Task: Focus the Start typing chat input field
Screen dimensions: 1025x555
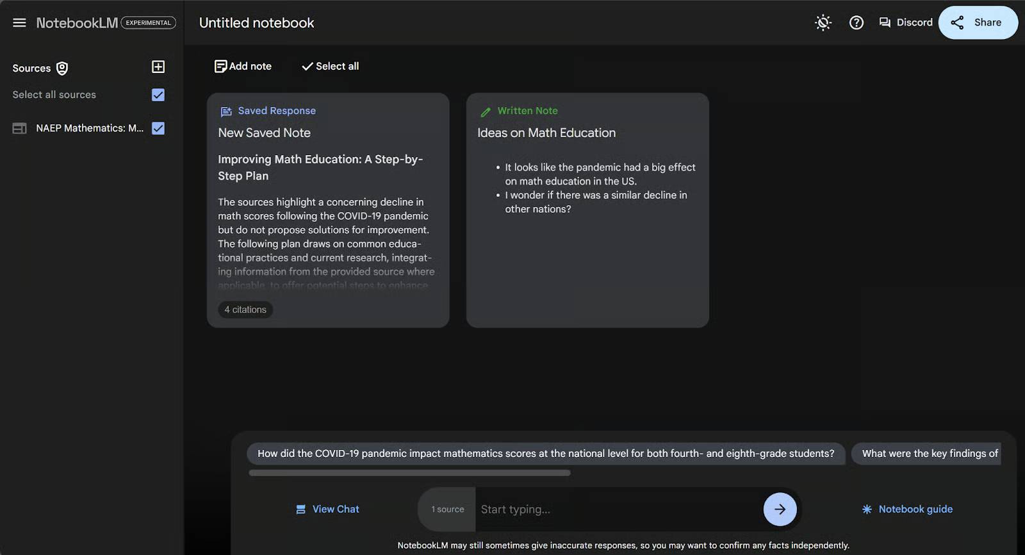Action: (x=618, y=509)
